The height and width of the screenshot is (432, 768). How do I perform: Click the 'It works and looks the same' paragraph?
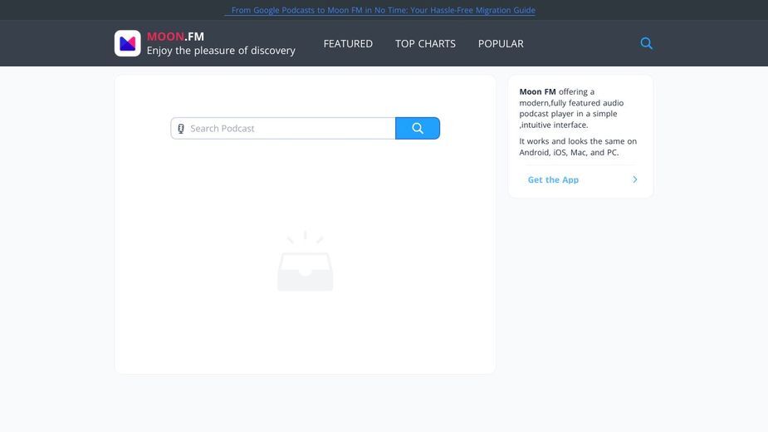point(578,146)
